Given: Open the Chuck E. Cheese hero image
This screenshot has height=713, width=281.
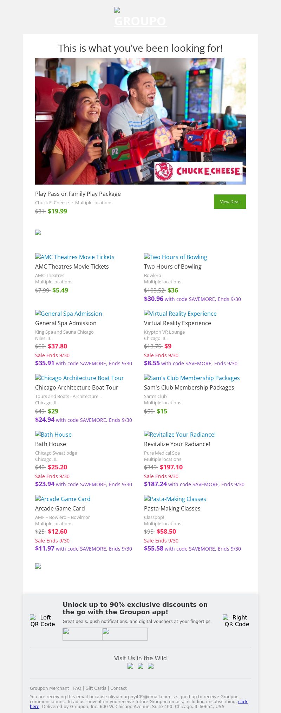Looking at the screenshot, I should point(140,121).
